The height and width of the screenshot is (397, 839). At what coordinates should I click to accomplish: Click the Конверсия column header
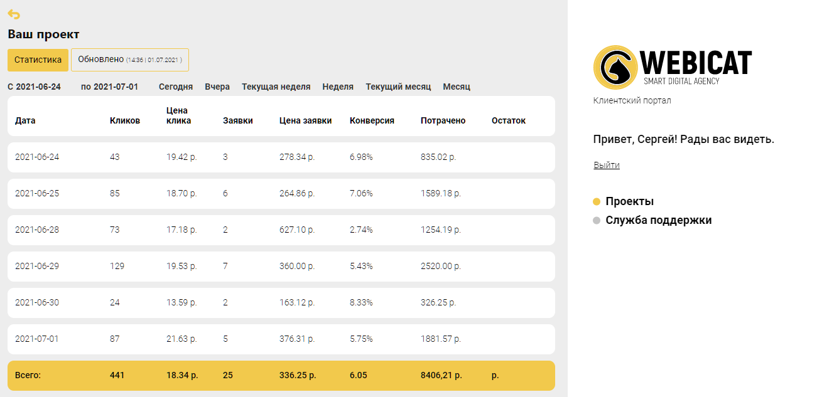(x=372, y=120)
